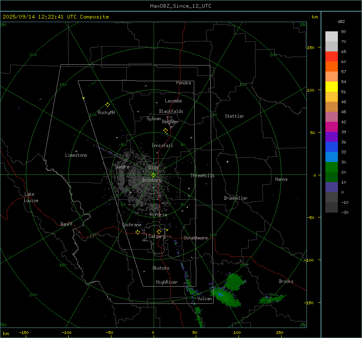Click the ThreeHills town label
This screenshot has width=362, height=338.
pos(202,176)
